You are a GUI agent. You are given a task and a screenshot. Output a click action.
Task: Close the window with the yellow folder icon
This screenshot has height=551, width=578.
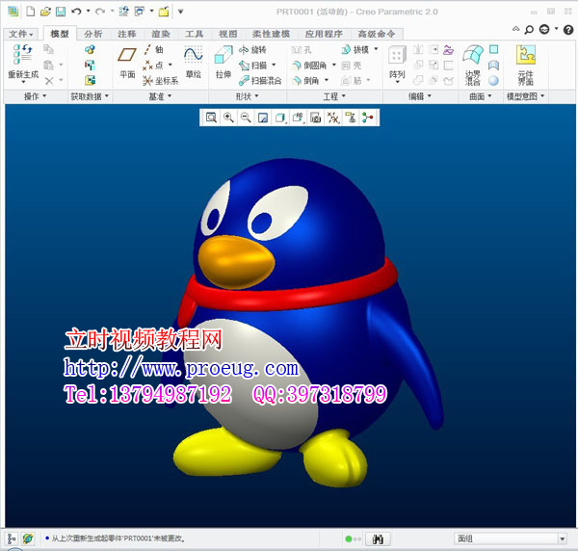[164, 12]
